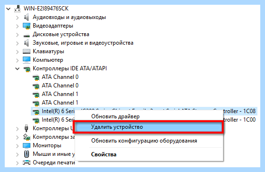The height and width of the screenshot is (172, 265).
Task: Choose Обновить конфигурацию оборудования menu entry
Action: point(149,141)
